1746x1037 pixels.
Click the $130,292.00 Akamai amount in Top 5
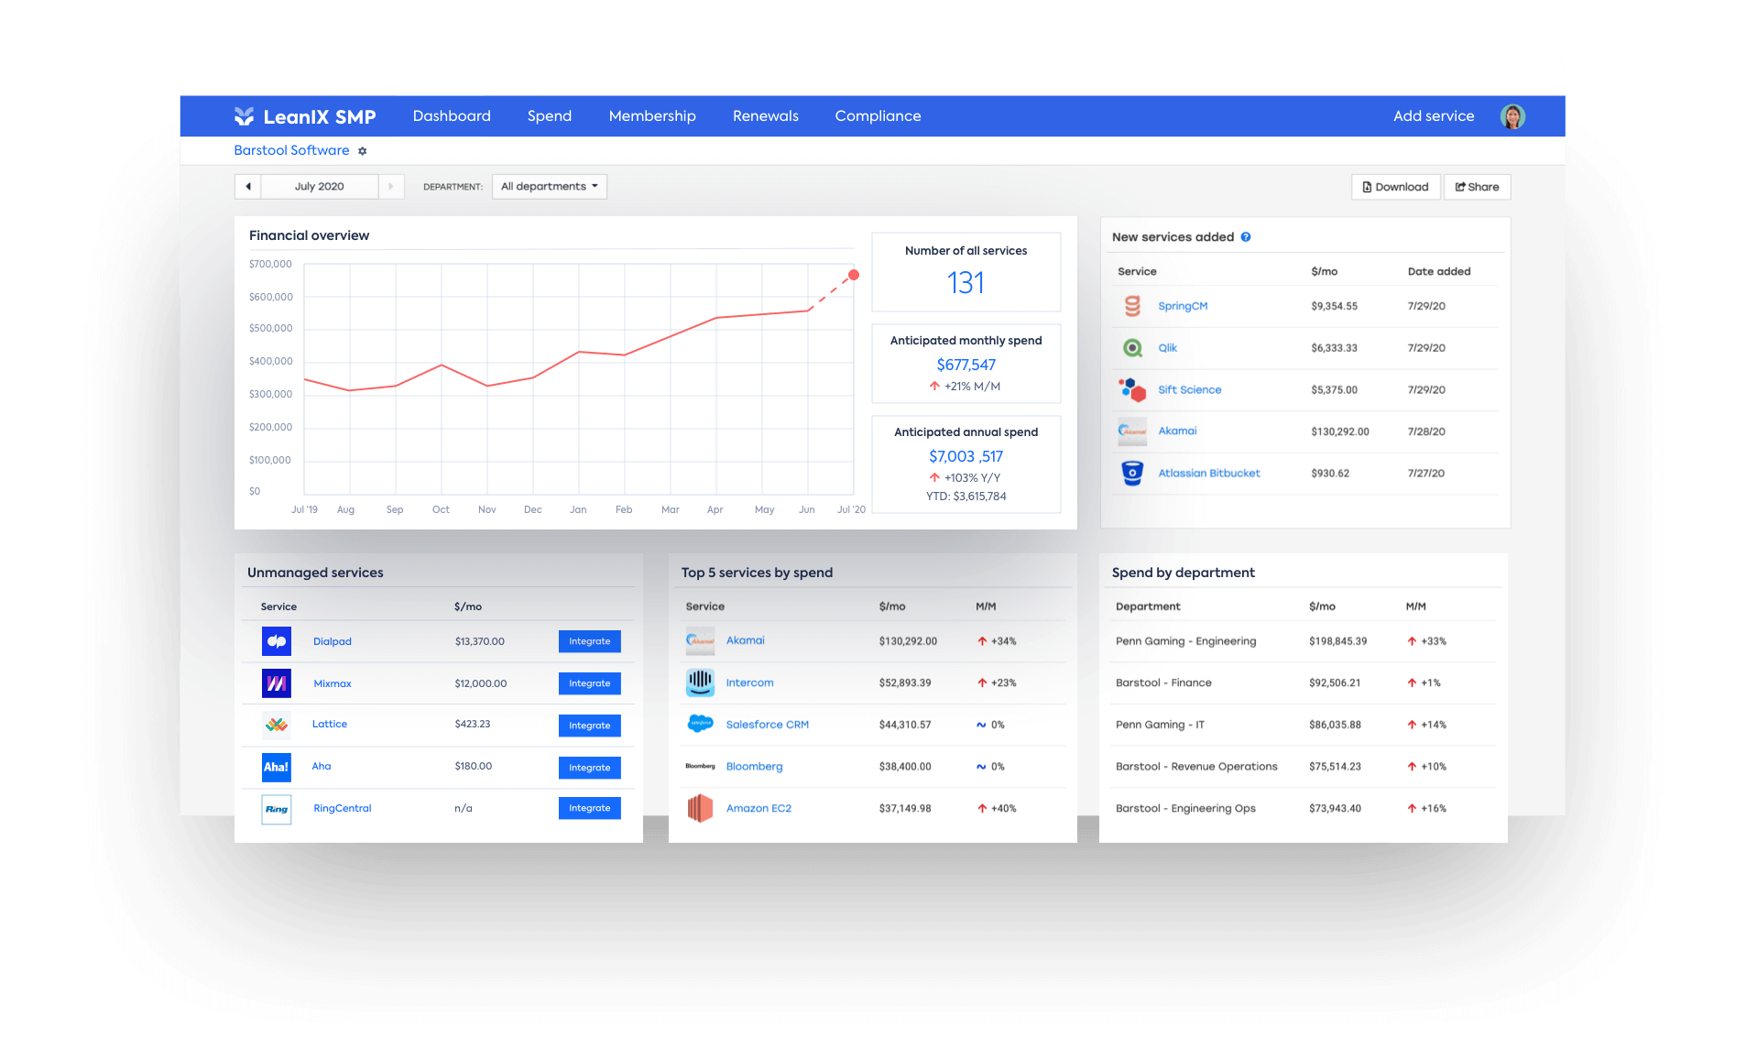coord(908,641)
